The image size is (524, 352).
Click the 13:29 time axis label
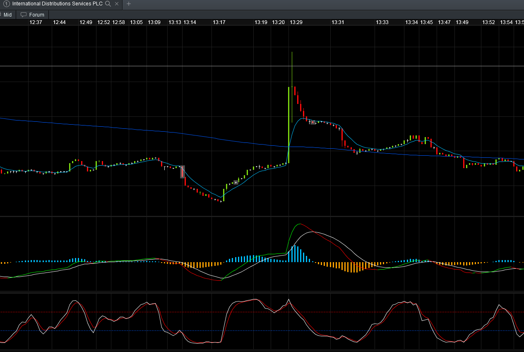pyautogui.click(x=296, y=22)
